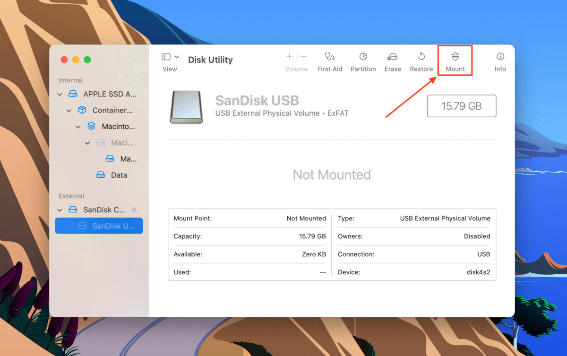Image resolution: width=567 pixels, height=356 pixels.
Task: Eject the SanDisk C... external drive
Action: coord(134,209)
